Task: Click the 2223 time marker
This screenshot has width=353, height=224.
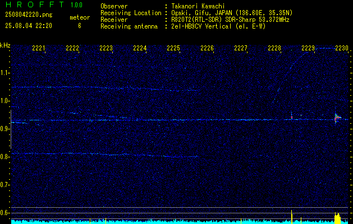Action: 106,48
